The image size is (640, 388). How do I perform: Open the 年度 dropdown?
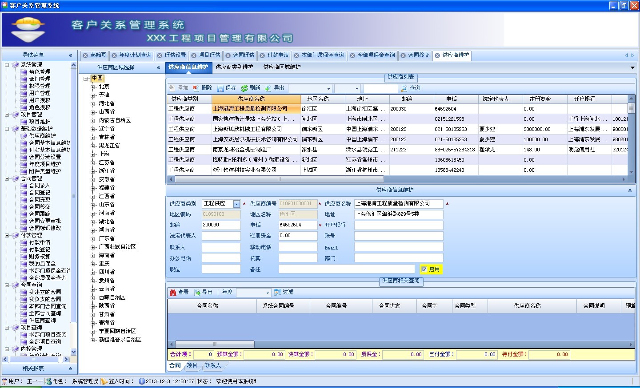tap(268, 293)
